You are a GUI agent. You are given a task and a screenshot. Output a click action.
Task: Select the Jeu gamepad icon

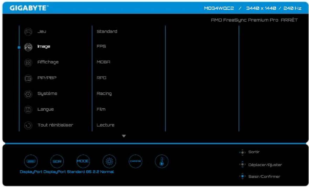pos(28,32)
